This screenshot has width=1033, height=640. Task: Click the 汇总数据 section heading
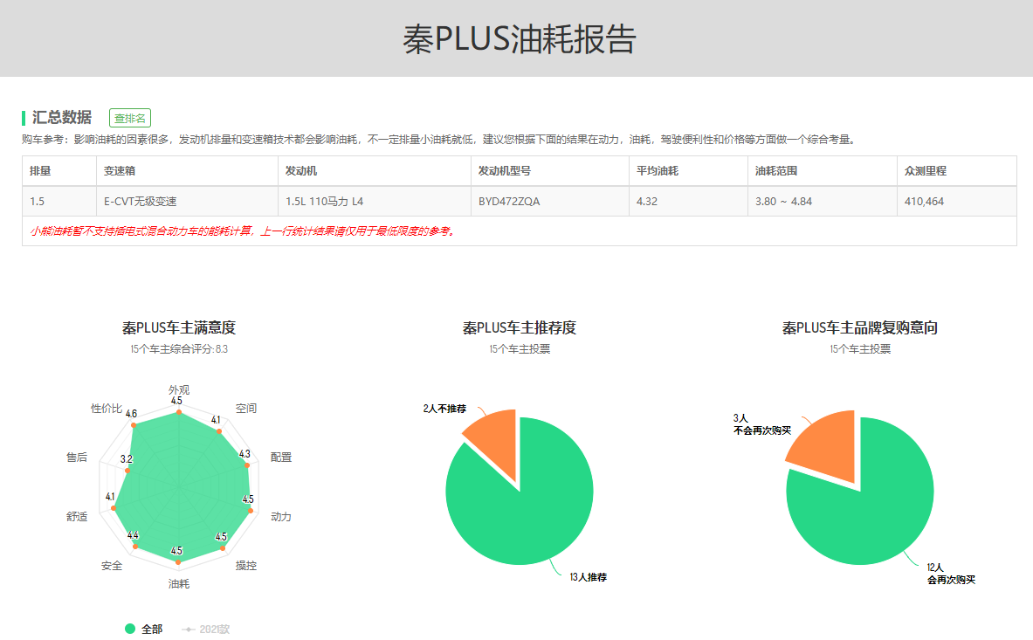pyautogui.click(x=62, y=117)
